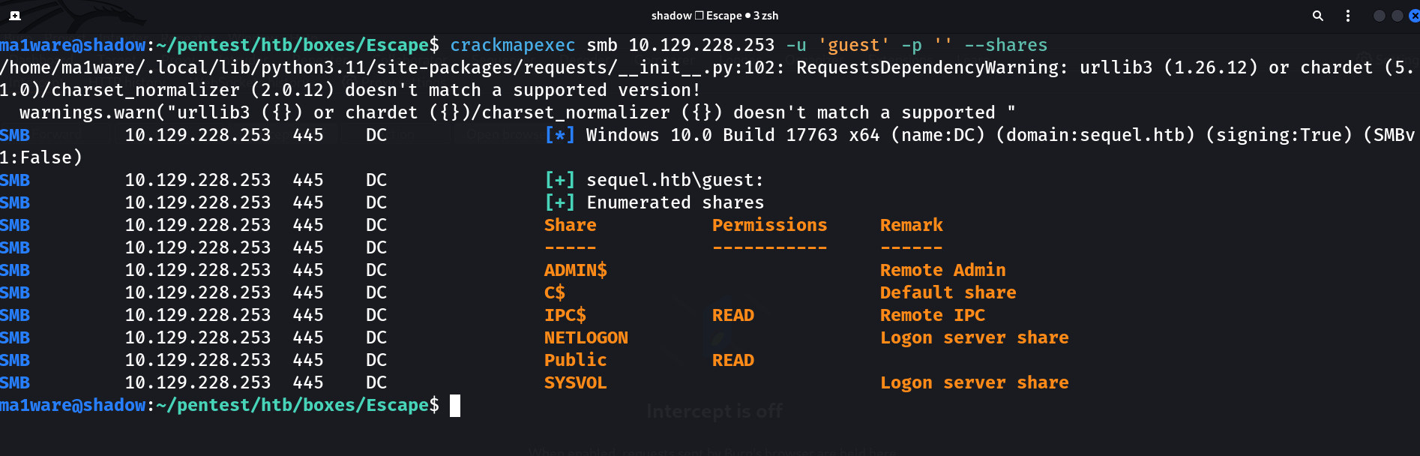This screenshot has height=456, width=1420.
Task: Close the terminal with blue X button
Action: pyautogui.click(x=1414, y=16)
